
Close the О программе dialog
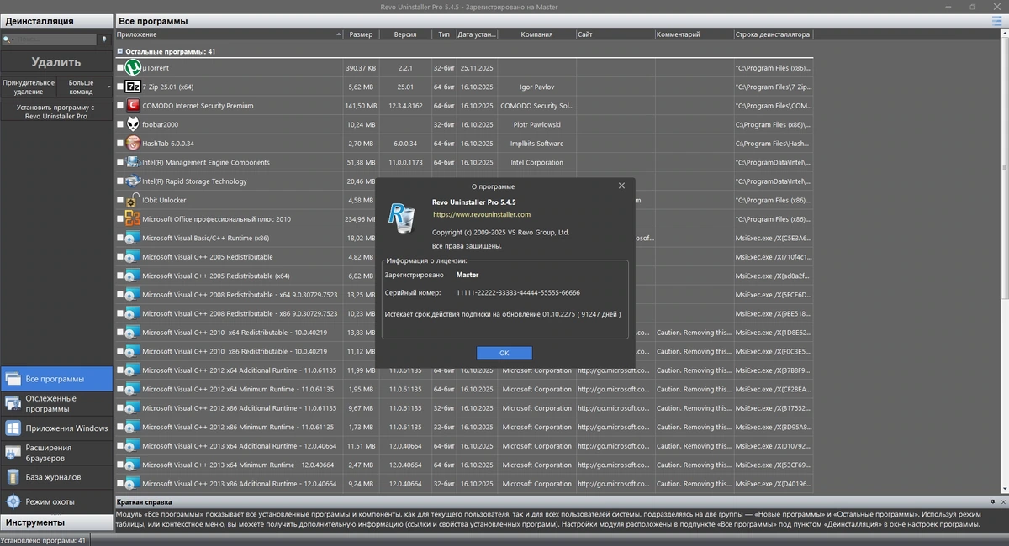point(621,186)
